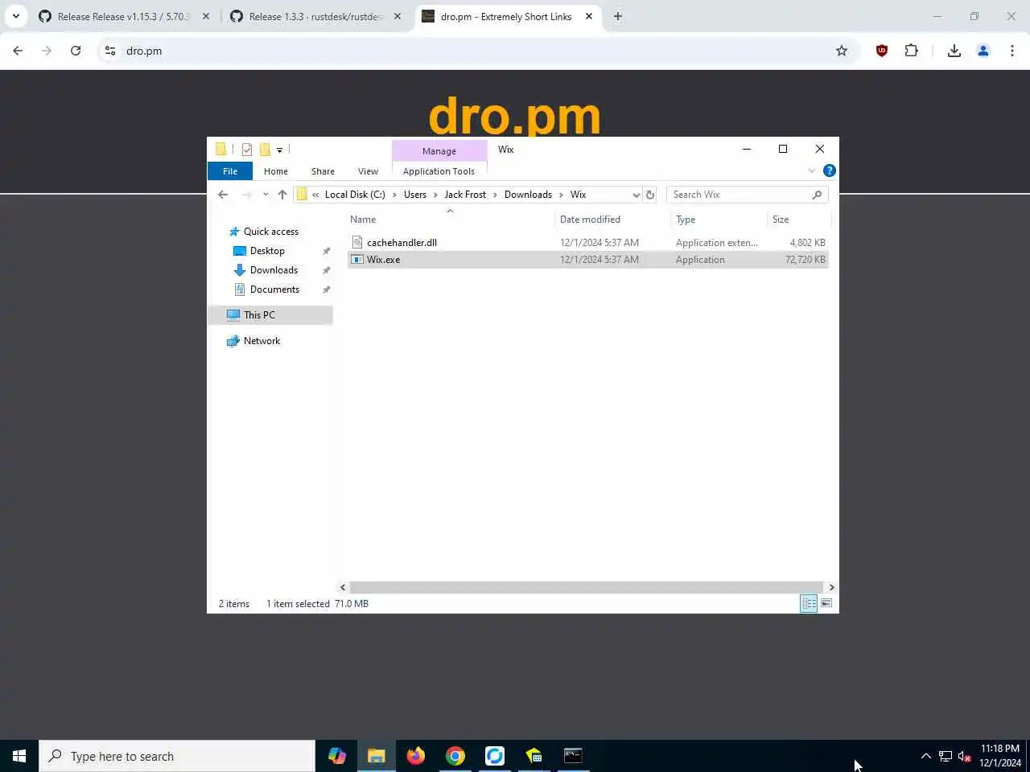
Task: Close the dro.pm browser tab
Action: point(589,16)
